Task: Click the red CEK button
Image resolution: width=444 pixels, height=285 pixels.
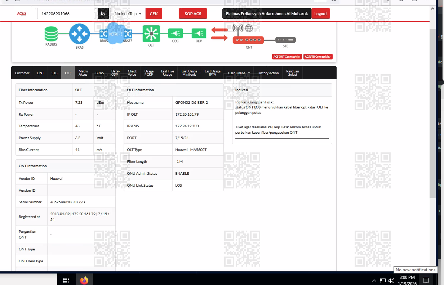Action: (154, 14)
